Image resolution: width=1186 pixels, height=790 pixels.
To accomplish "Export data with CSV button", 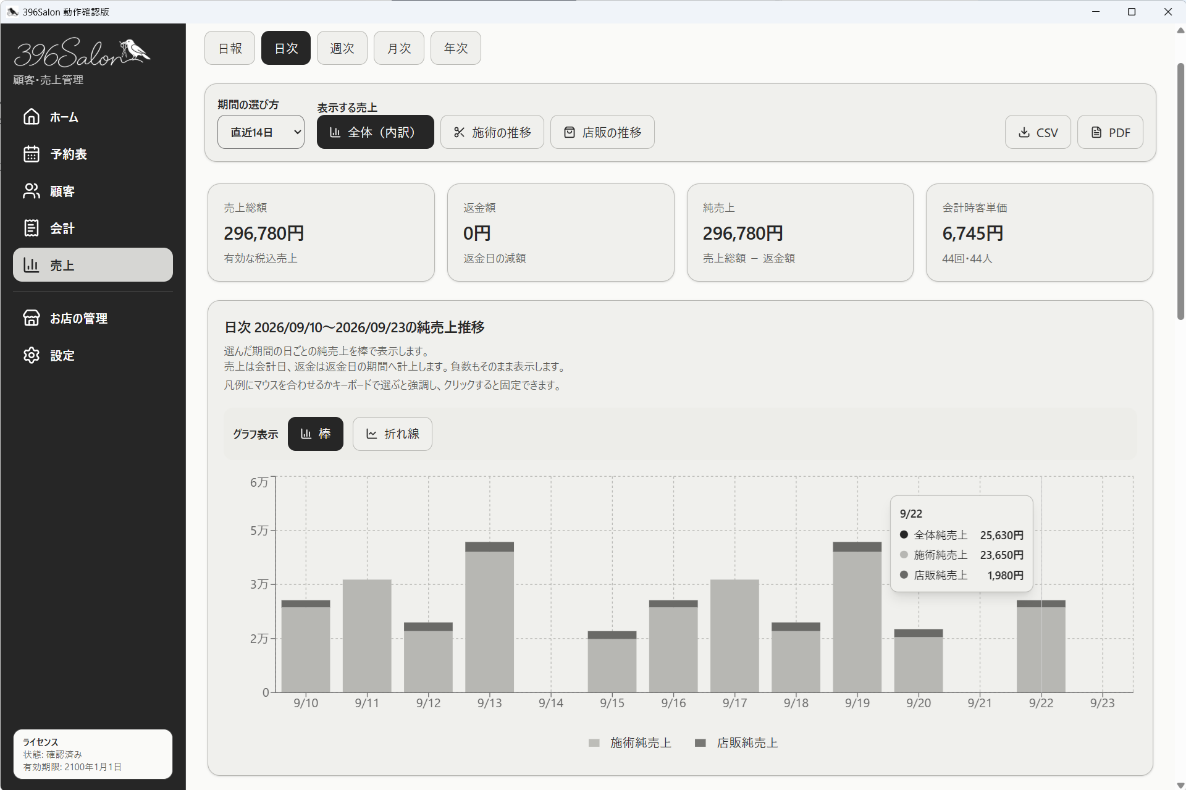I will pyautogui.click(x=1038, y=132).
